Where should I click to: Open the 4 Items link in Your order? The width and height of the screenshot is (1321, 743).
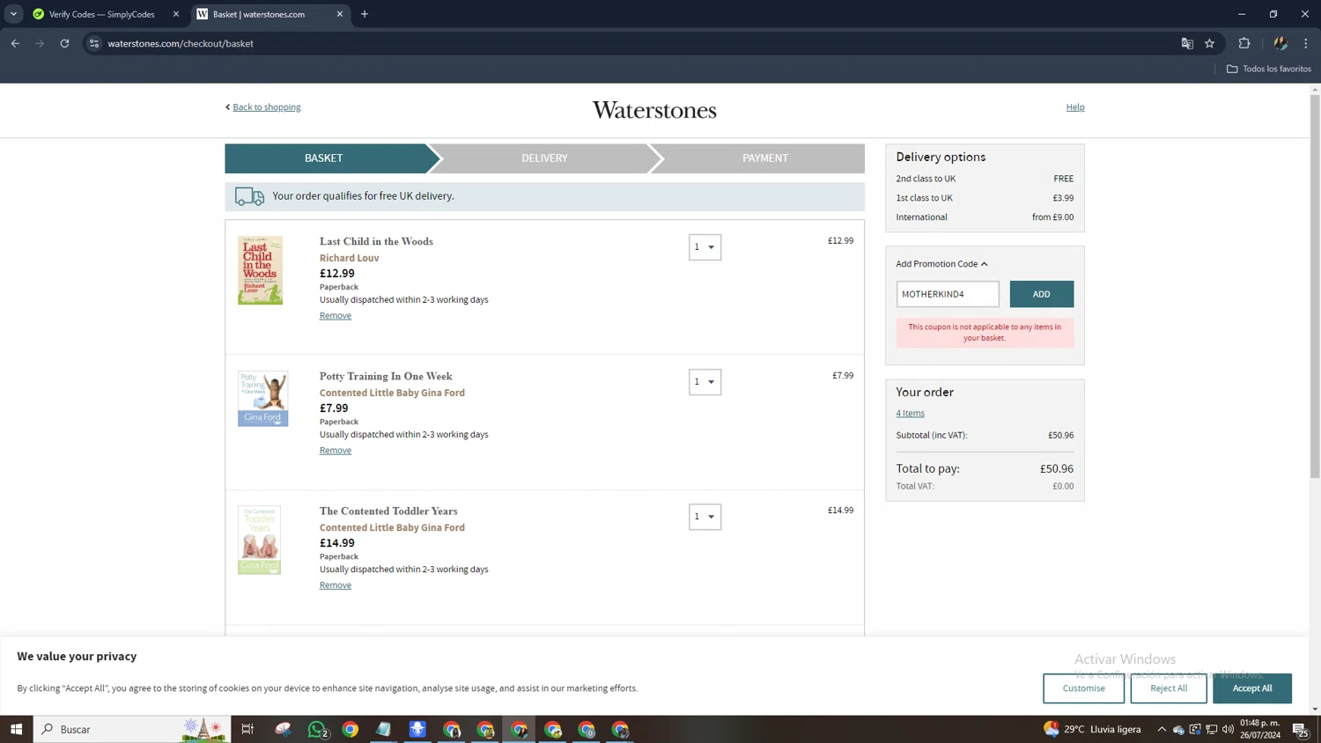pyautogui.click(x=910, y=413)
